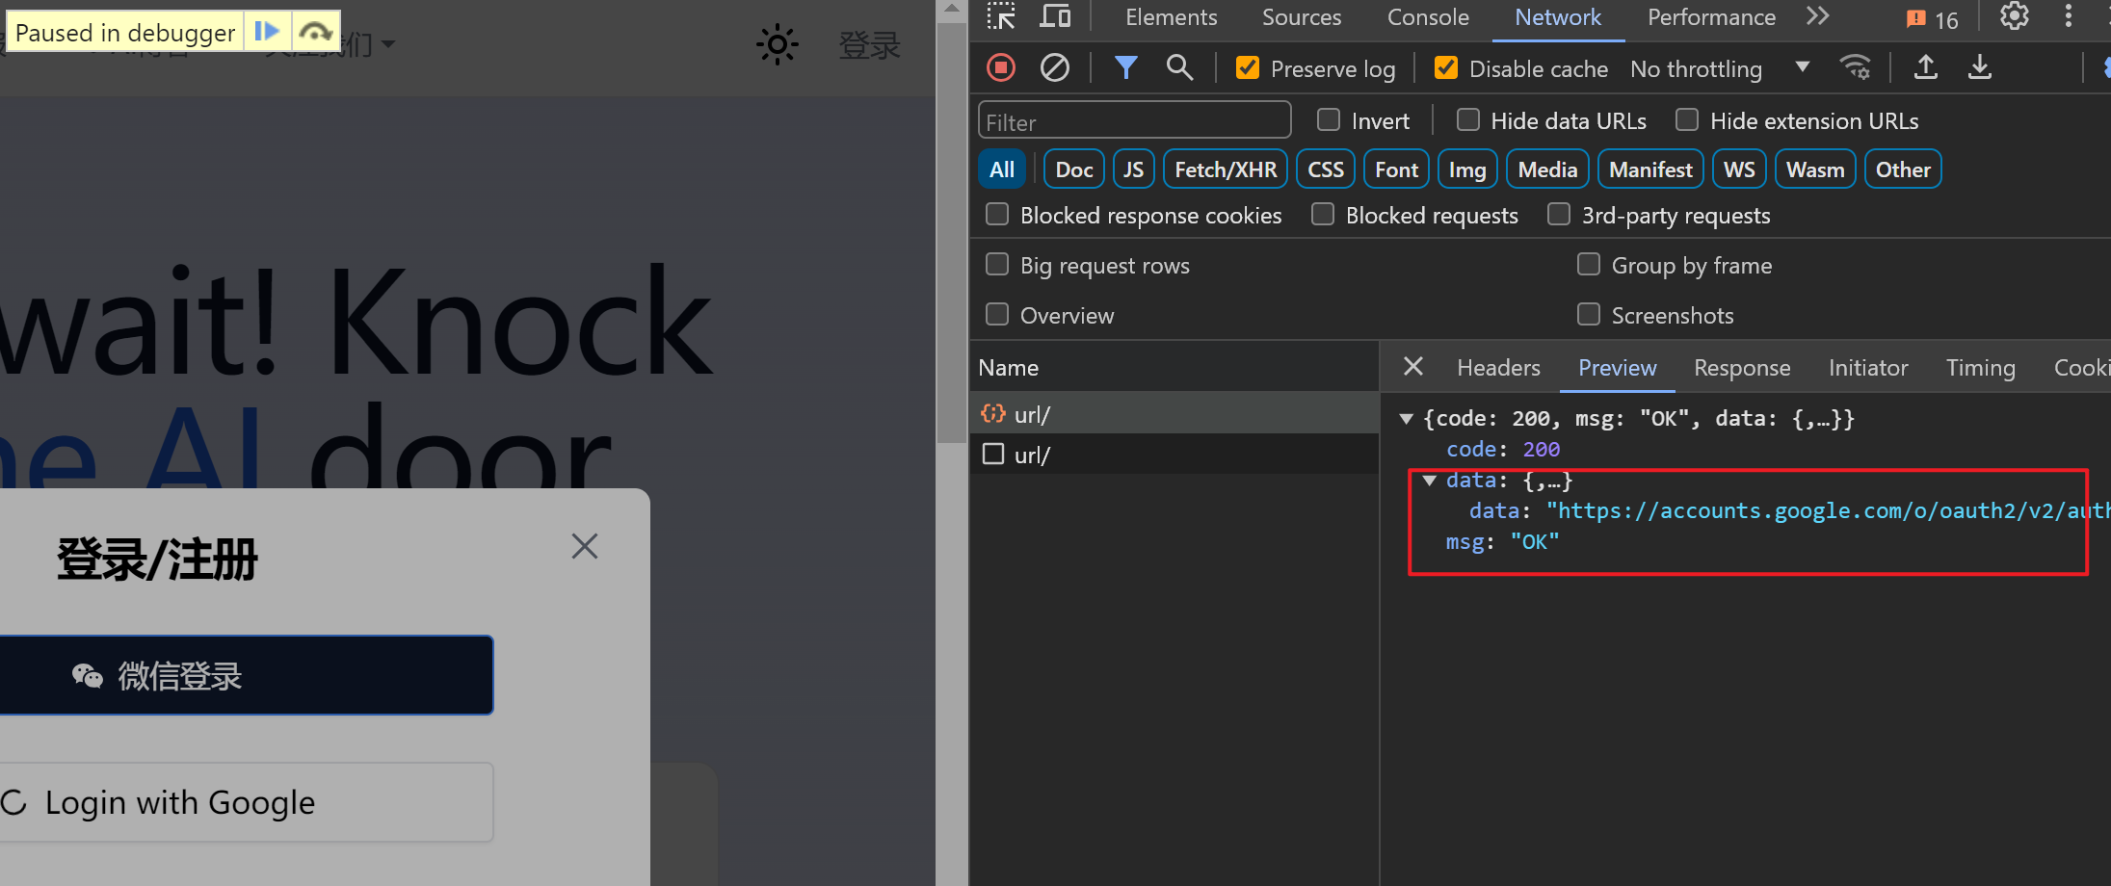Uncheck the Disable cache checkbox
Viewport: 2111px width, 886px height.
(1446, 68)
